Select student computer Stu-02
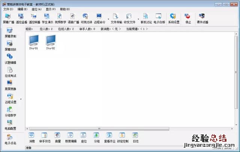This screenshot has height=152, width=240. point(51,42)
